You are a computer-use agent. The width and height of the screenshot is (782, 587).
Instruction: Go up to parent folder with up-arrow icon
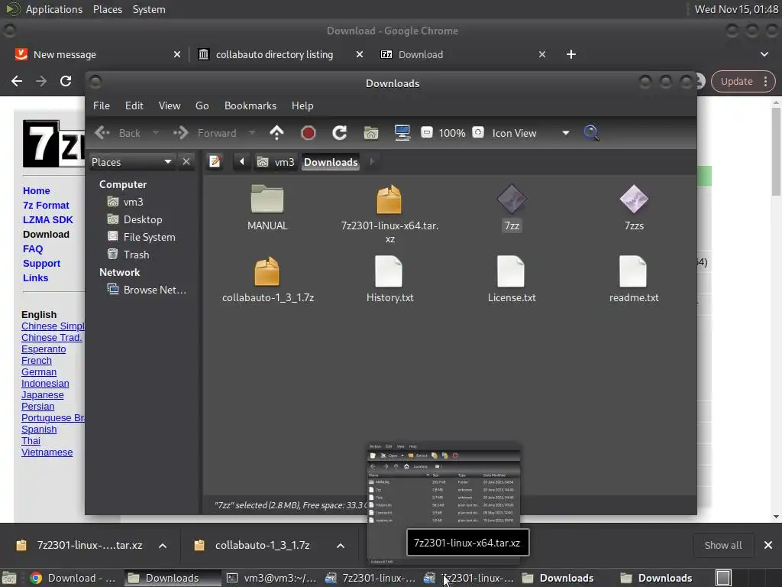(x=276, y=133)
